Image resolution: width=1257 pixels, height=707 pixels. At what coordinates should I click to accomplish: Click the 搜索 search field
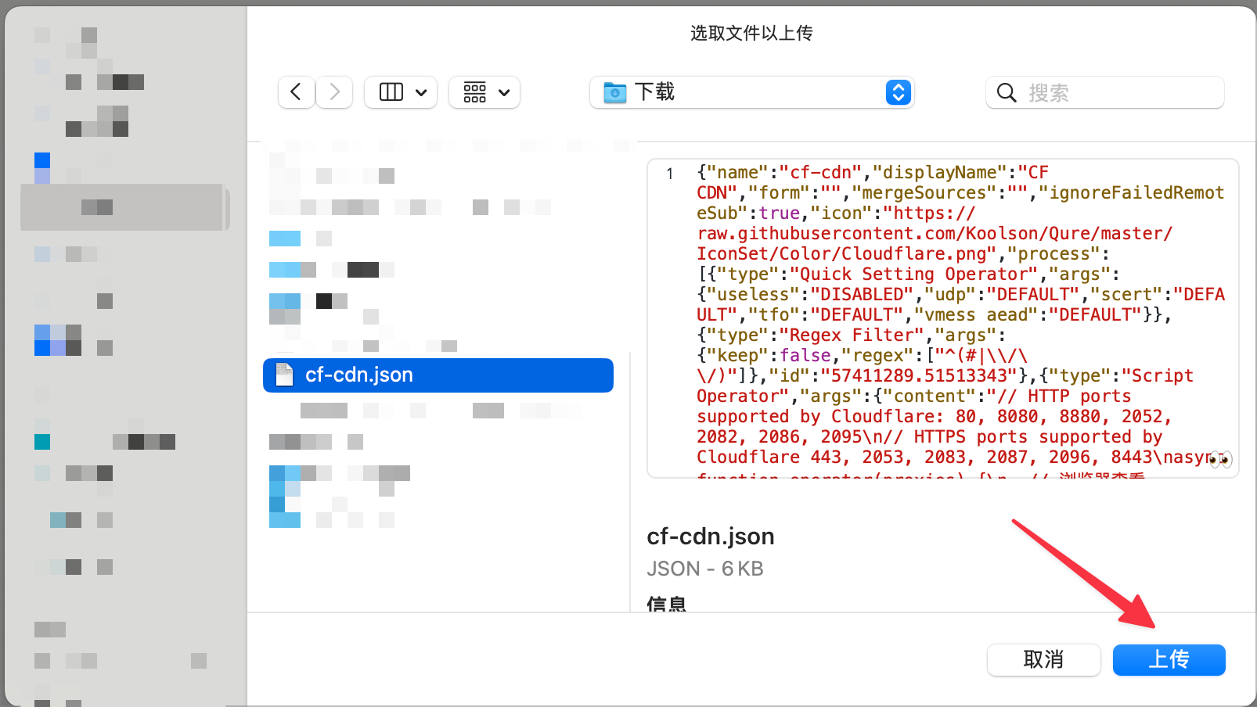1104,93
